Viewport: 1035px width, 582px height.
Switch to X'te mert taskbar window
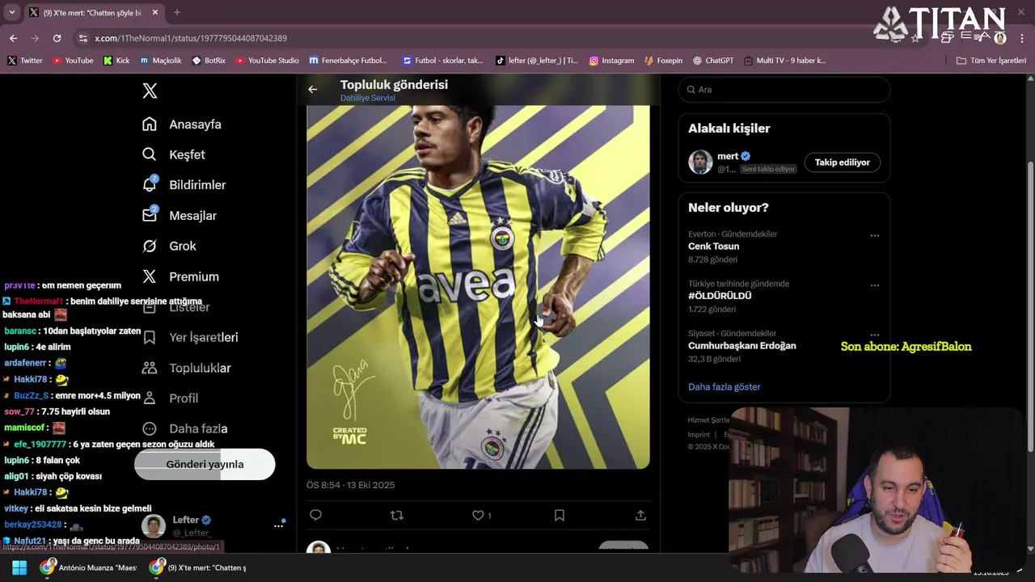pos(199,567)
